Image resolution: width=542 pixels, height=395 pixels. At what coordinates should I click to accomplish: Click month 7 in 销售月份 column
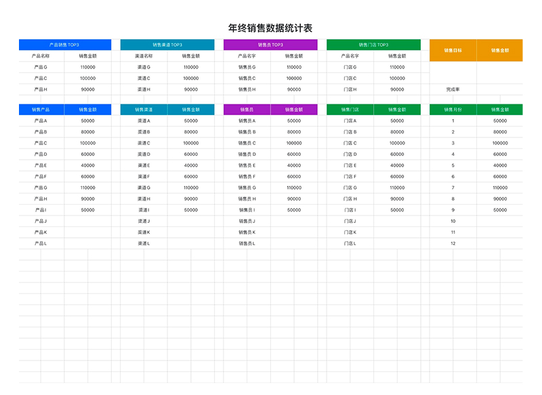tap(453, 188)
